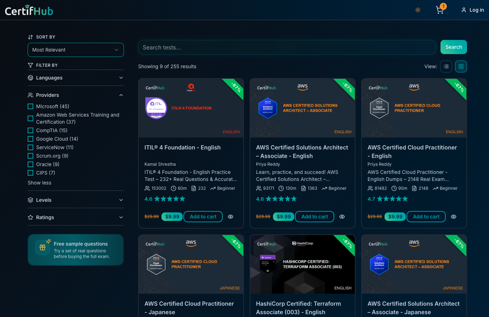Open the shopping cart
The width and height of the screenshot is (489, 317).
point(440,10)
